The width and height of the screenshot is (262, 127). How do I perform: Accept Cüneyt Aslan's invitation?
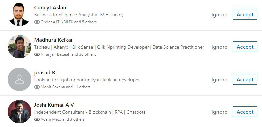245,14
